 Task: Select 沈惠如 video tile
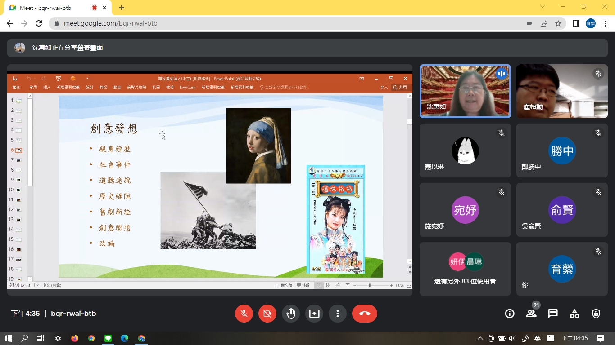pos(465,91)
